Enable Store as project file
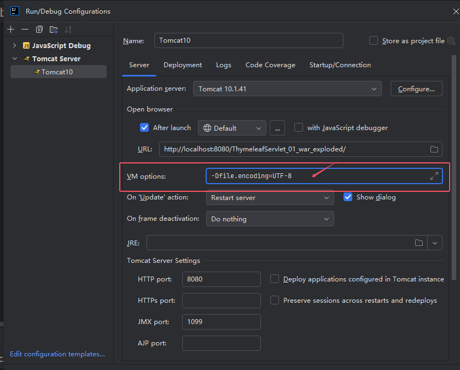The width and height of the screenshot is (460, 370). [374, 40]
